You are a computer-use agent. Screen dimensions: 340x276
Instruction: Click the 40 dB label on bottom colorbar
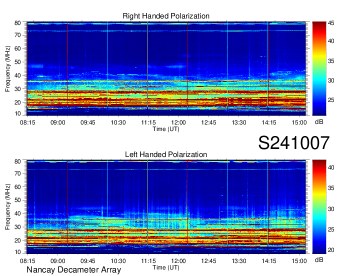(x=331, y=167)
